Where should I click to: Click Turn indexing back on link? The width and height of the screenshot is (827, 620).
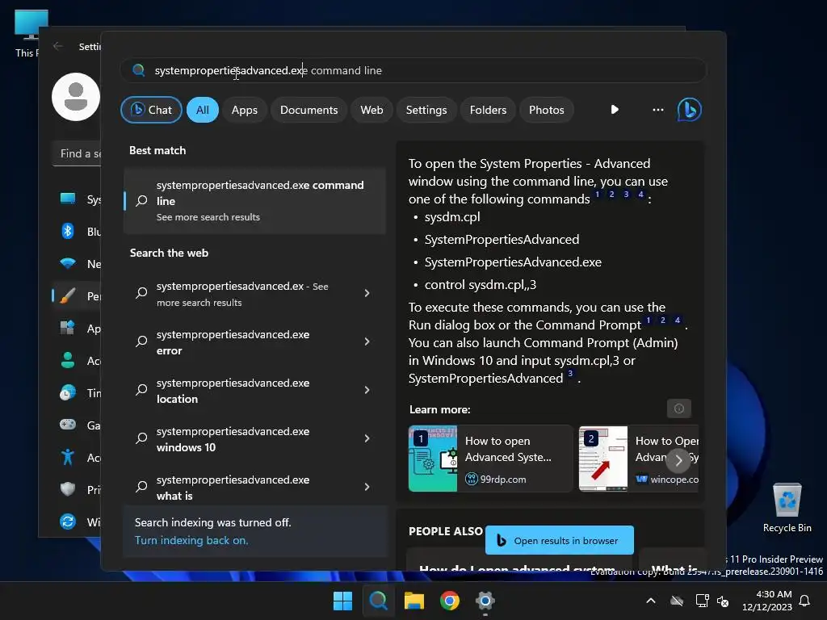click(x=191, y=540)
